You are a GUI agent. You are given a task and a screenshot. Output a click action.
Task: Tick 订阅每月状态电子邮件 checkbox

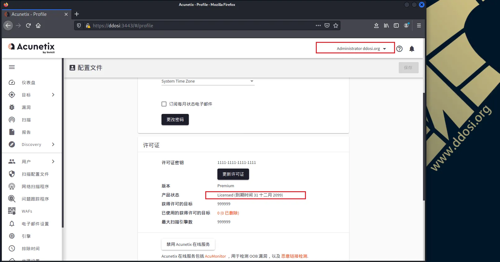tap(164, 104)
